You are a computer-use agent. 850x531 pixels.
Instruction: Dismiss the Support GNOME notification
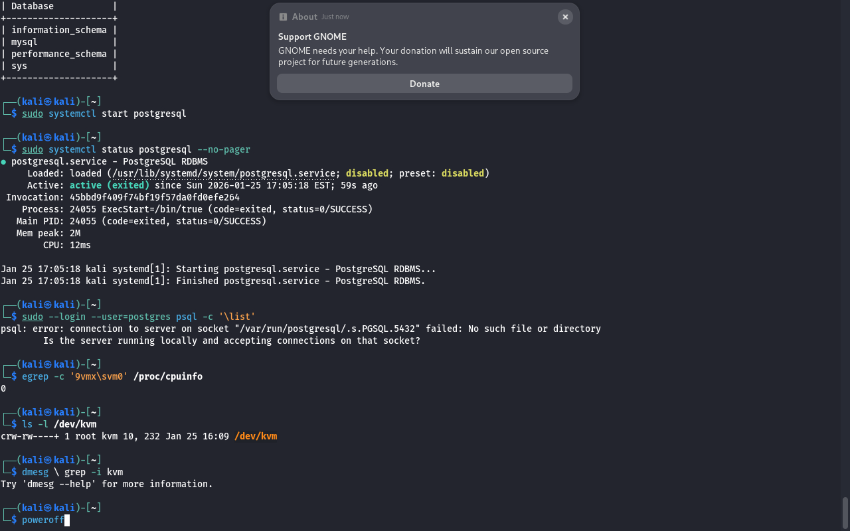point(565,17)
